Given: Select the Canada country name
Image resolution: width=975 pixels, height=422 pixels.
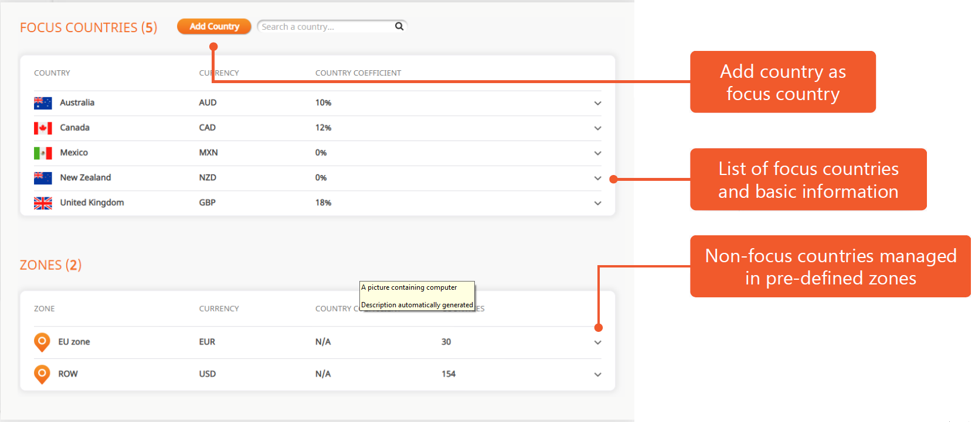Looking at the screenshot, I should pos(74,128).
